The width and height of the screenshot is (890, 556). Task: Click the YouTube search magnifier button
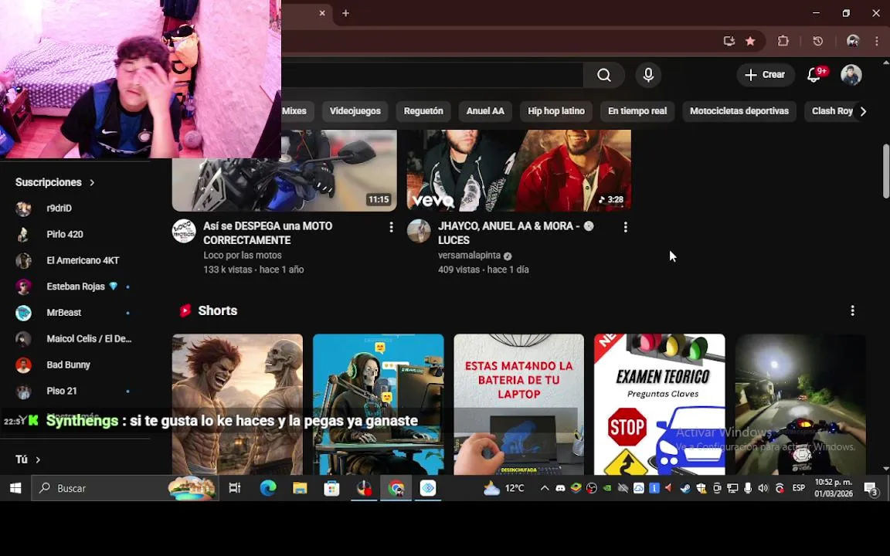tap(604, 75)
